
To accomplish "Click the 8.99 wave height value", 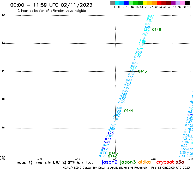I will [116, 119].
